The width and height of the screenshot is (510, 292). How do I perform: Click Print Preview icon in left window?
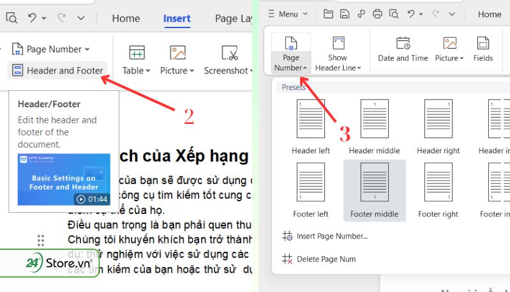pos(11,18)
